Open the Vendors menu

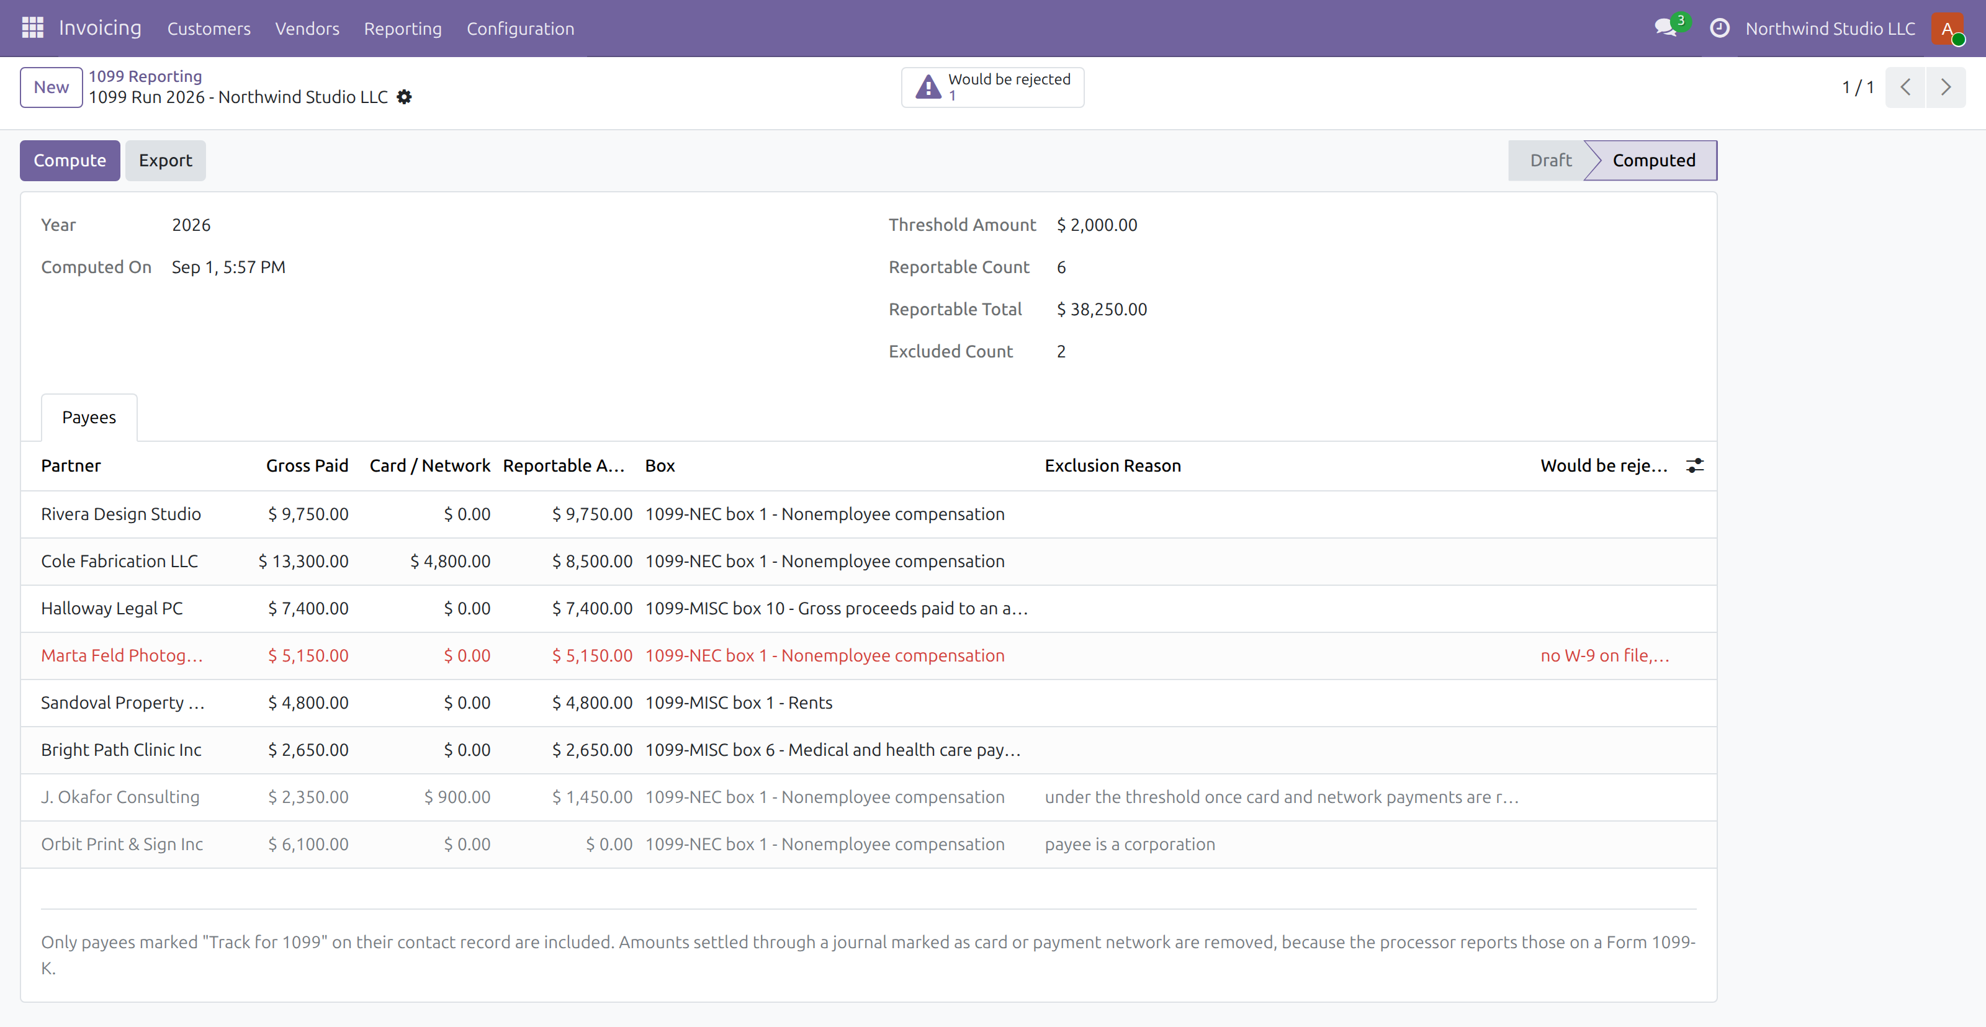pos(307,29)
